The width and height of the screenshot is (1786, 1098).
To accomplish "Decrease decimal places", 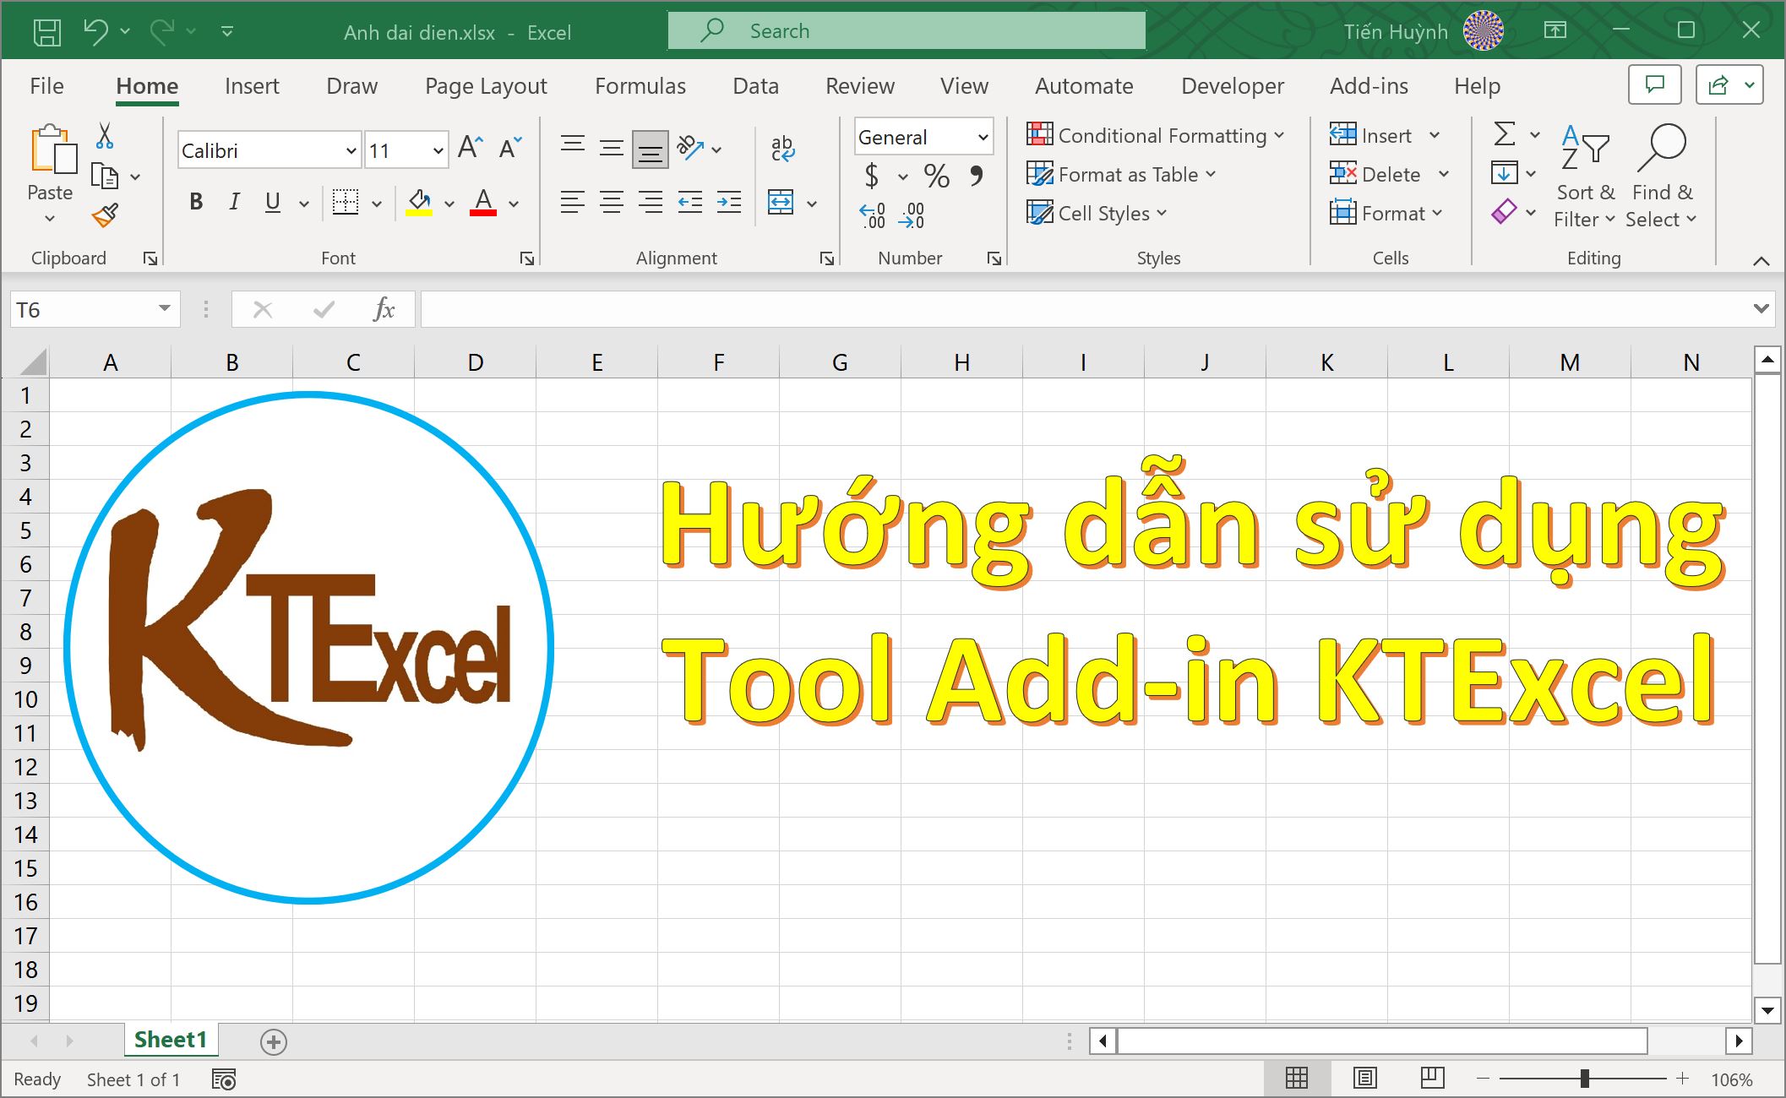I will (x=912, y=215).
